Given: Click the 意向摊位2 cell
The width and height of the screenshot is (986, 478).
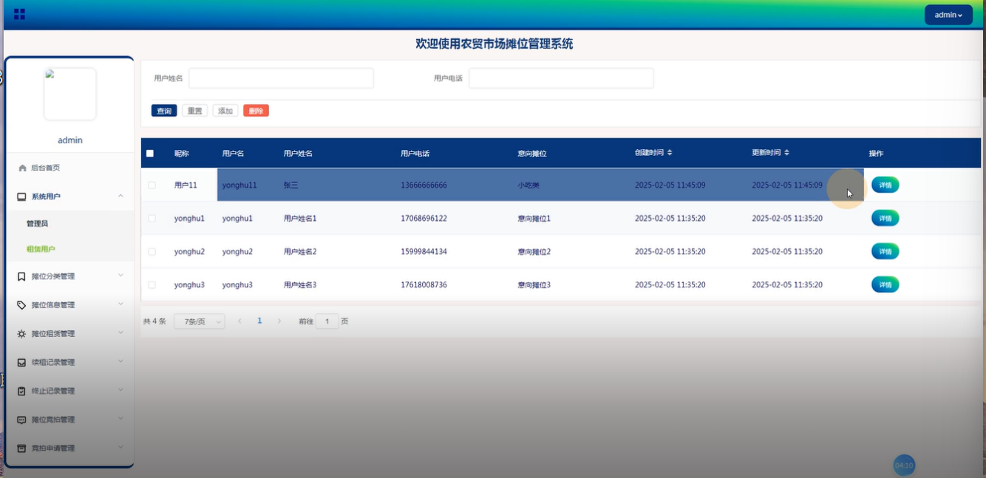Looking at the screenshot, I should tap(534, 252).
